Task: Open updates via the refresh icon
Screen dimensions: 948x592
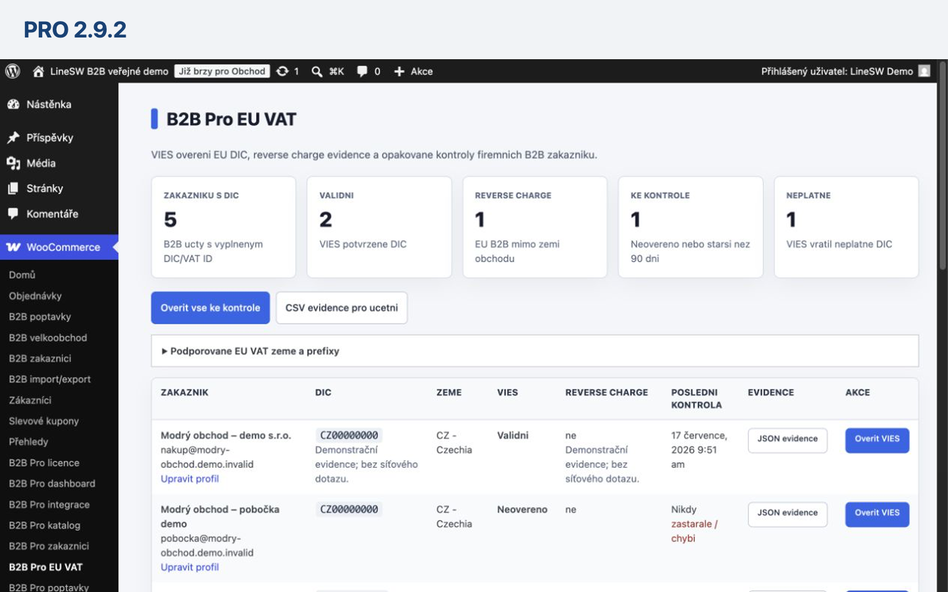Action: pyautogui.click(x=282, y=71)
